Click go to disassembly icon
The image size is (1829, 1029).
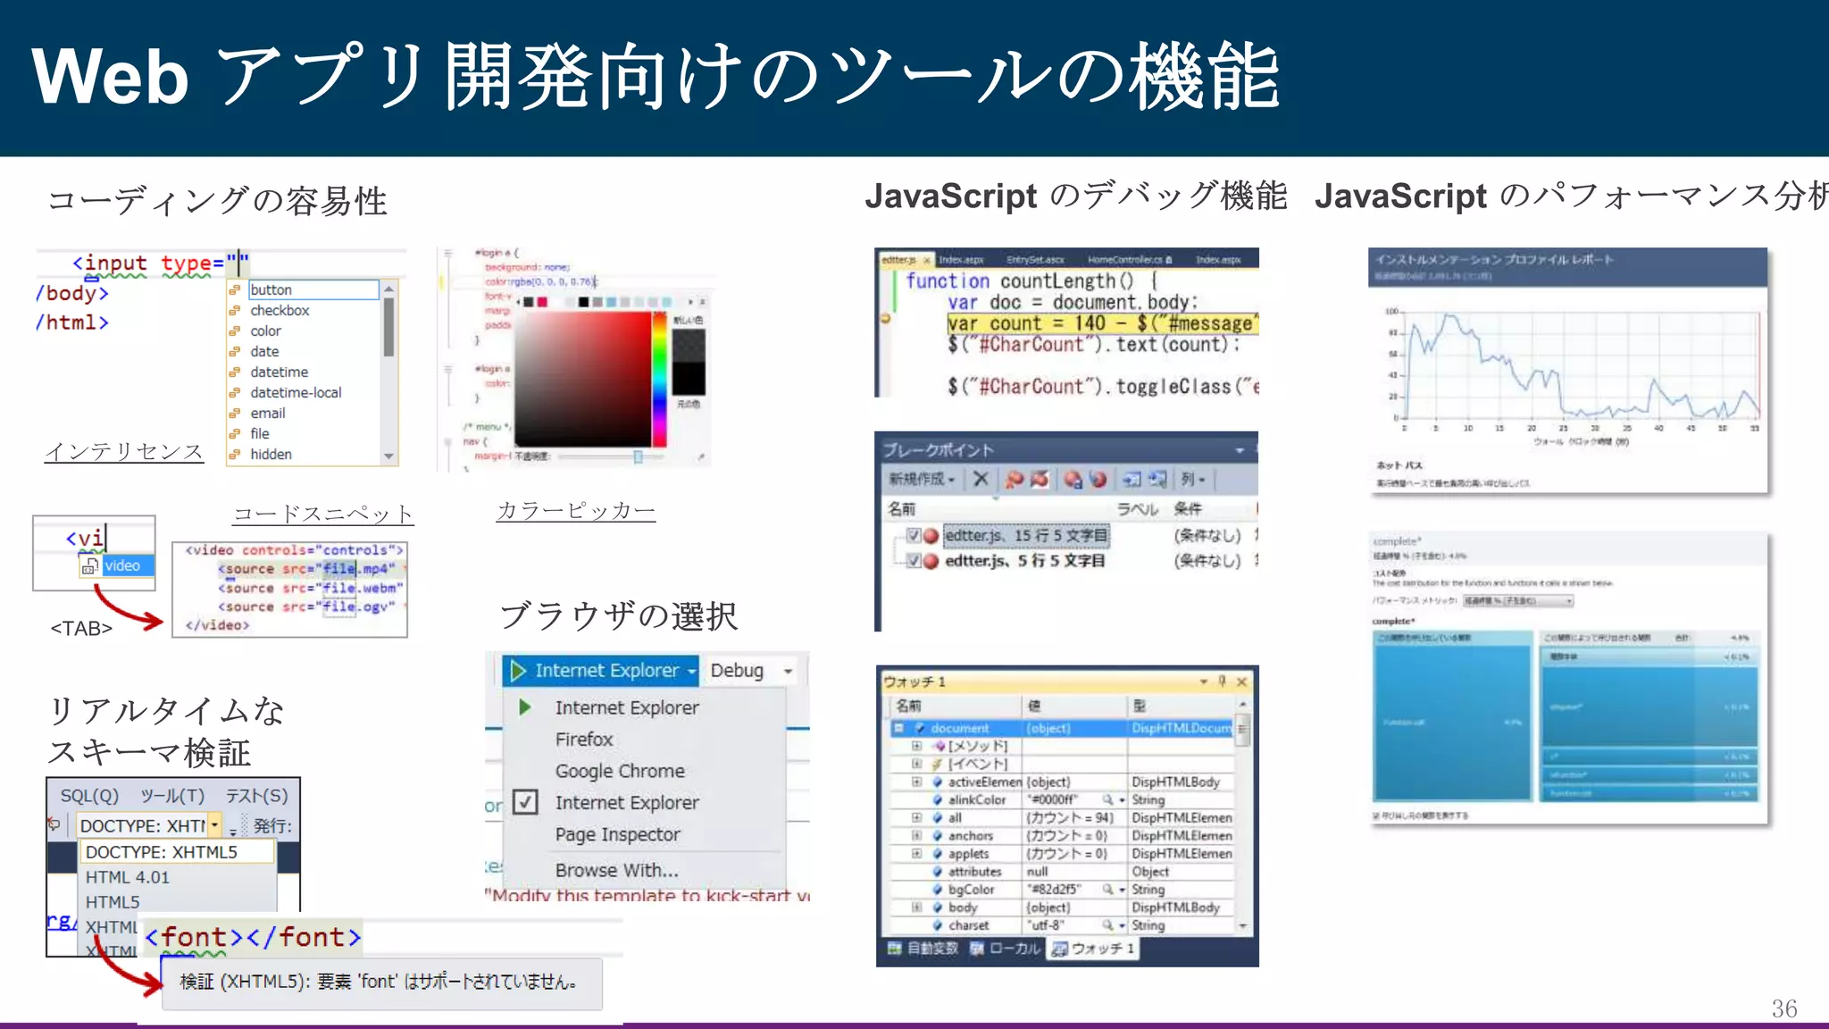(x=1157, y=480)
